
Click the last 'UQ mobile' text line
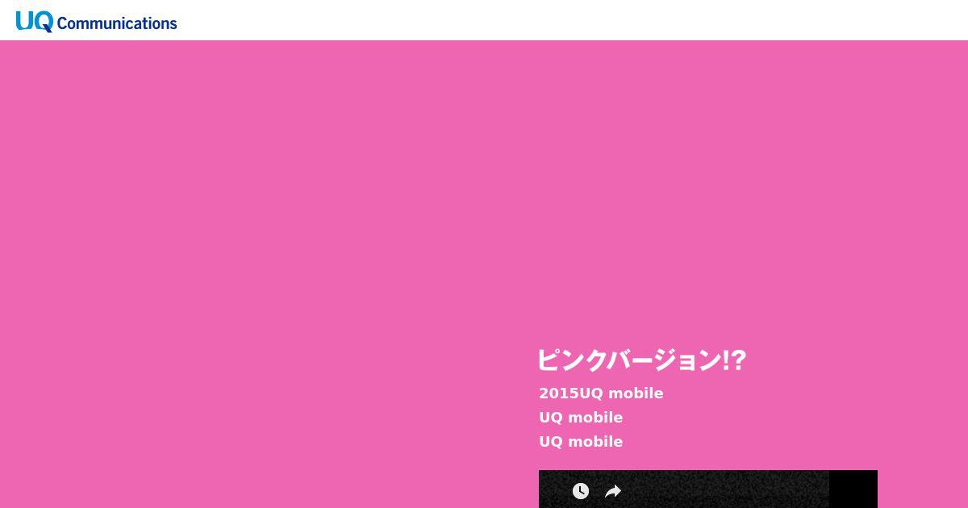(x=581, y=442)
